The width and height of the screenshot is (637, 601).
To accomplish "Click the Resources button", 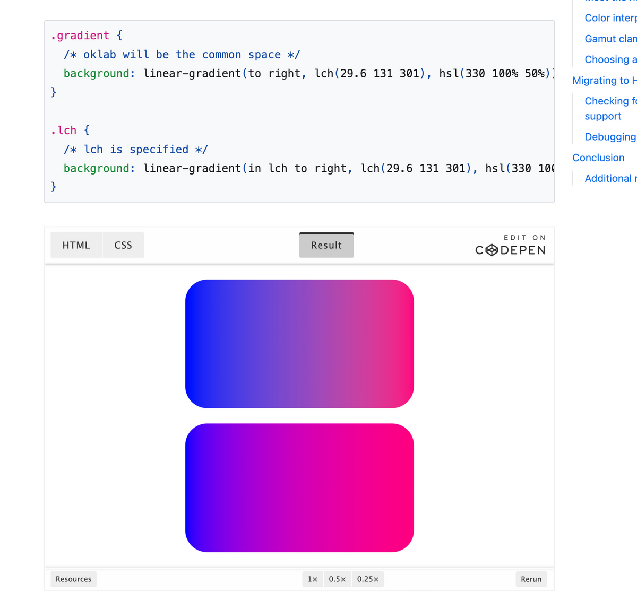I will [74, 579].
